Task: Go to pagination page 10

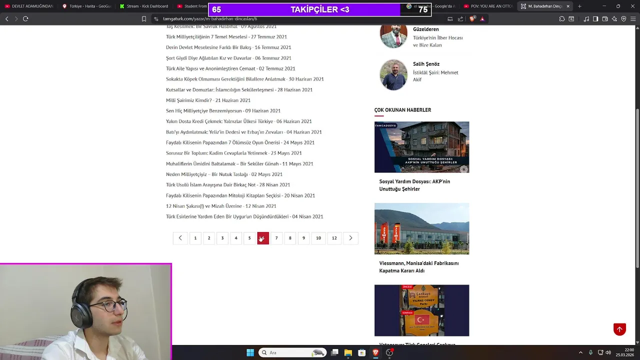Action: (x=318, y=238)
